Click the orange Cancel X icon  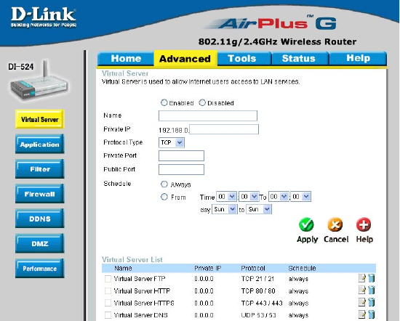(x=335, y=224)
